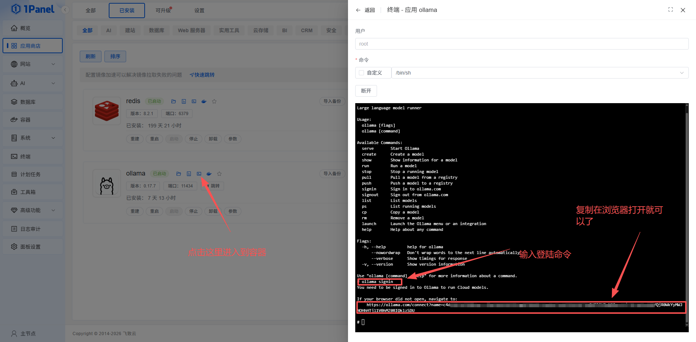Click 重建 rebuild for redis

tap(135, 139)
